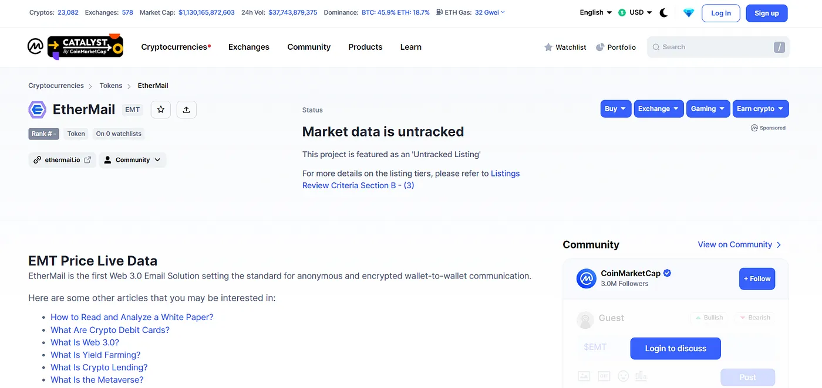This screenshot has width=822, height=388.
Task: Open What Is the Metaverse link
Action: [97, 380]
